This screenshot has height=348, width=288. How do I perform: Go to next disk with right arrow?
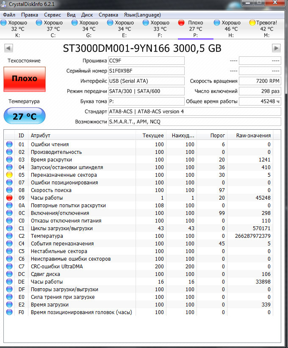pos(276,48)
